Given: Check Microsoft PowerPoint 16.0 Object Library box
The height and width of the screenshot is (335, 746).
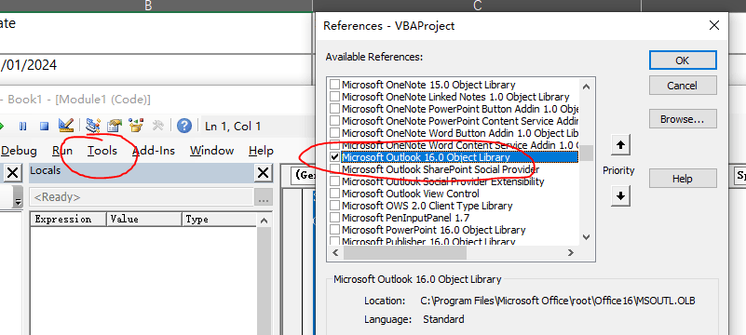Looking at the screenshot, I should (335, 230).
